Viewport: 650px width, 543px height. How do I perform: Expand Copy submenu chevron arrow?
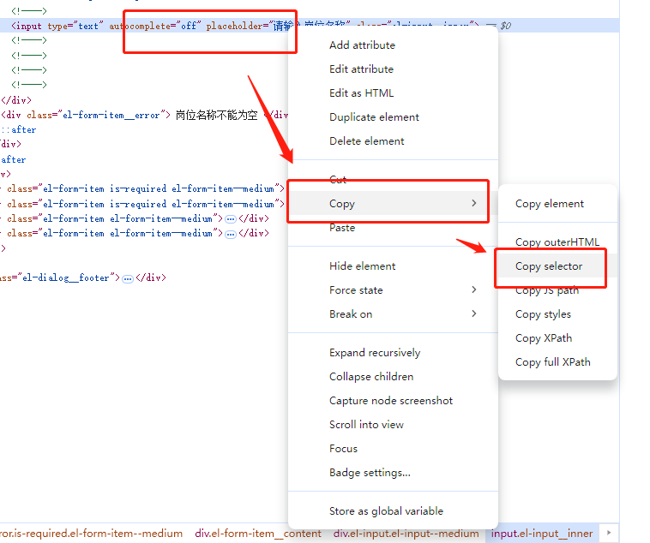(x=474, y=203)
